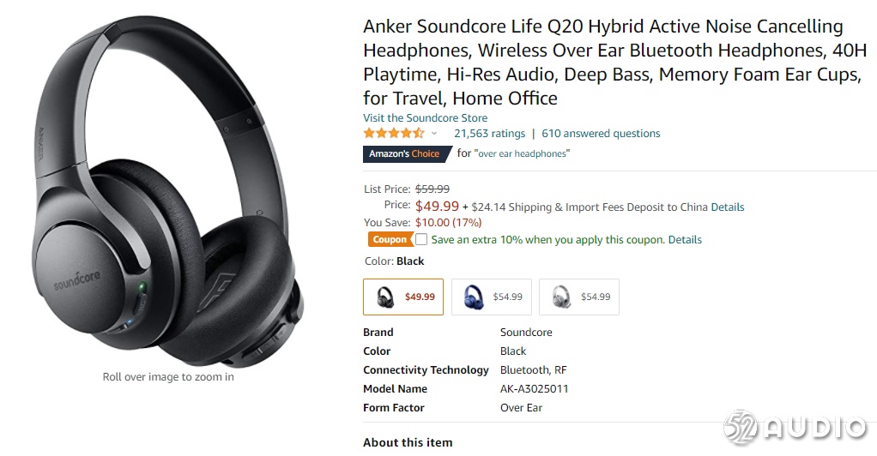Image resolution: width=877 pixels, height=456 pixels.
Task: Select the Black $49.99 color option
Action: point(403,297)
